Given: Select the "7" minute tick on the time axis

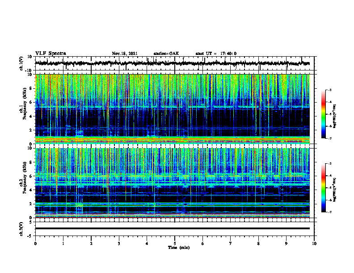Looking at the screenshot, I should click(x=231, y=244).
